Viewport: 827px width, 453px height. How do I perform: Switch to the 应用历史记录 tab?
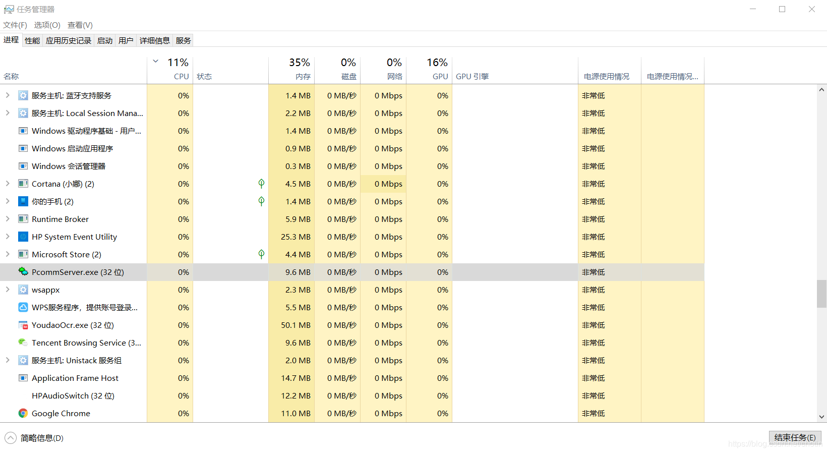69,41
